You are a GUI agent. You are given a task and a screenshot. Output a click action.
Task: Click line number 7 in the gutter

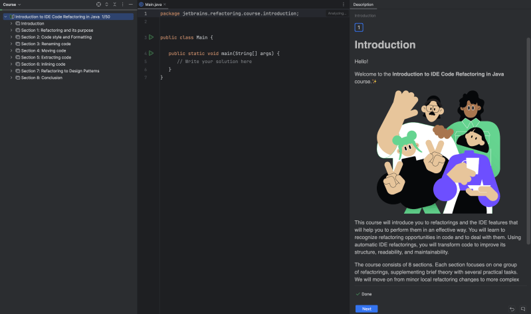(x=146, y=78)
